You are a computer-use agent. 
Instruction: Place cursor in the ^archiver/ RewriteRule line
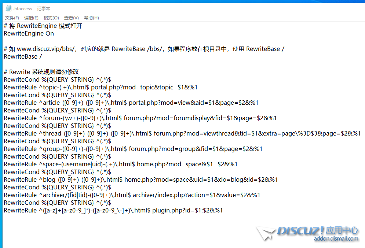tap(132, 195)
